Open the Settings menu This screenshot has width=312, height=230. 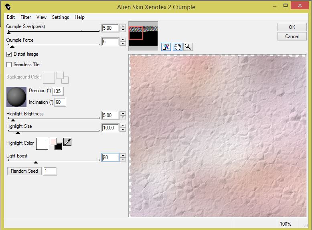(61, 17)
